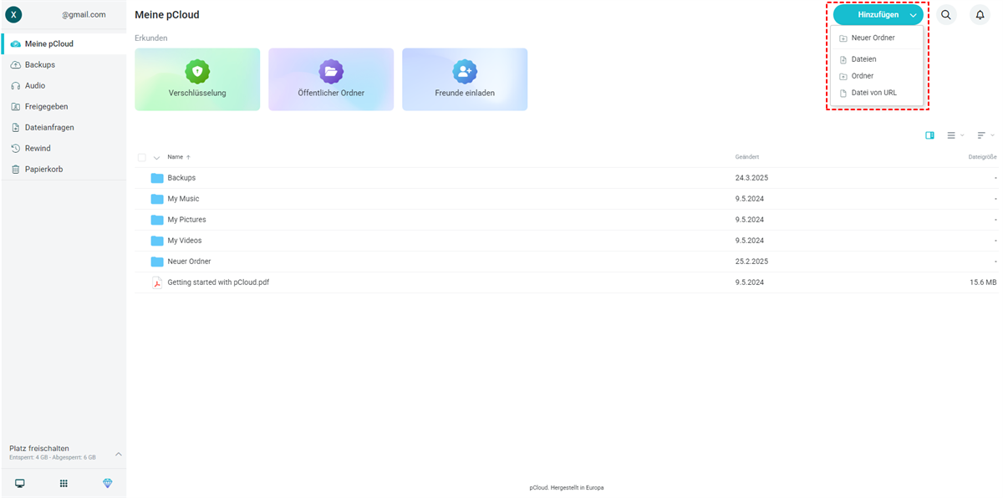Screen dimensions: 1003x498
Task: Choose Datei von URL from menu
Action: [877, 93]
